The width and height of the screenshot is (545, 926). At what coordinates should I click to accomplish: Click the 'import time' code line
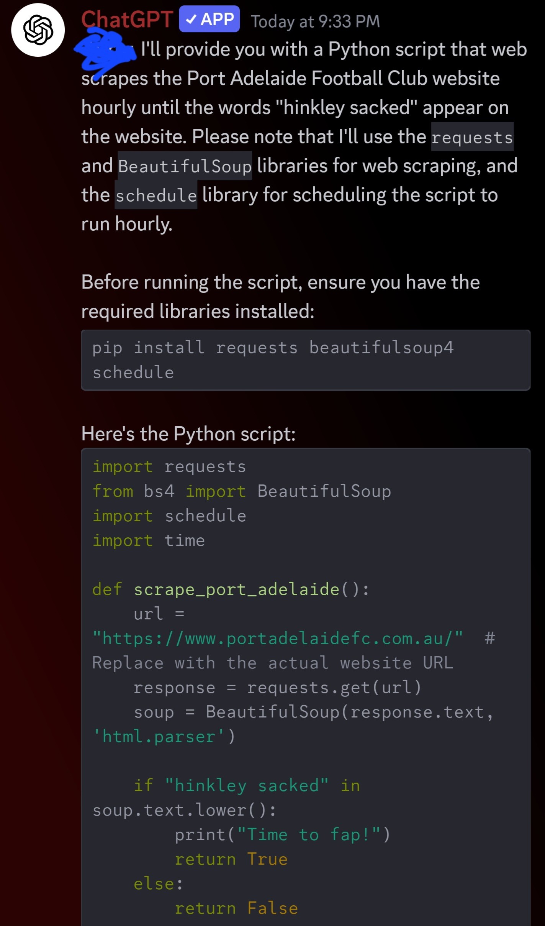(149, 540)
